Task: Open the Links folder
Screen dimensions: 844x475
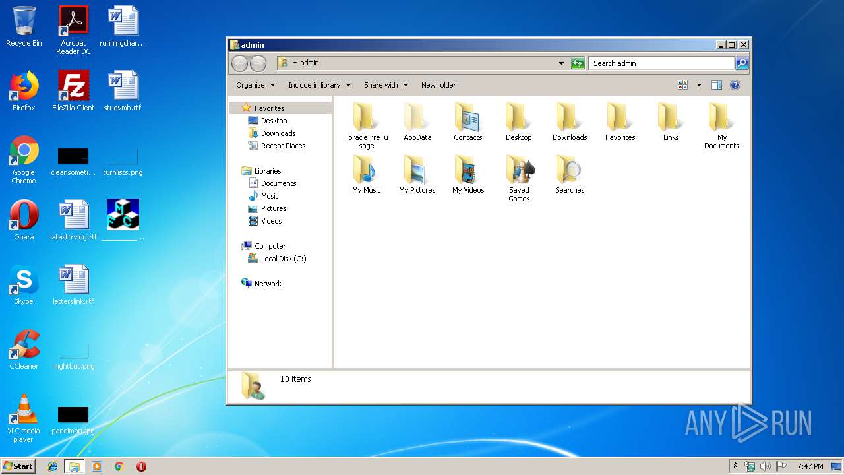Action: 671,121
